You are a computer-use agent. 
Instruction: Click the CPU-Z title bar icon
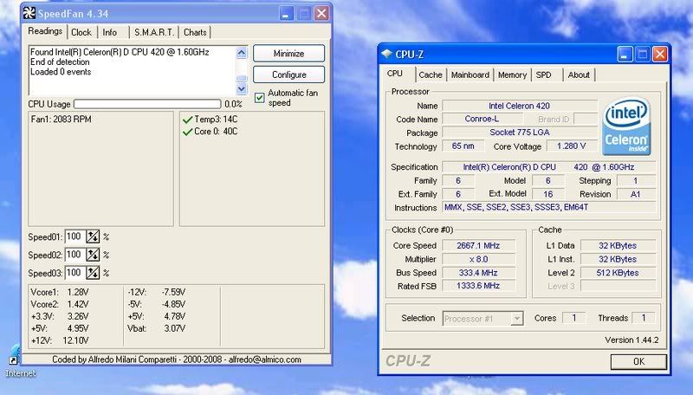click(386, 54)
